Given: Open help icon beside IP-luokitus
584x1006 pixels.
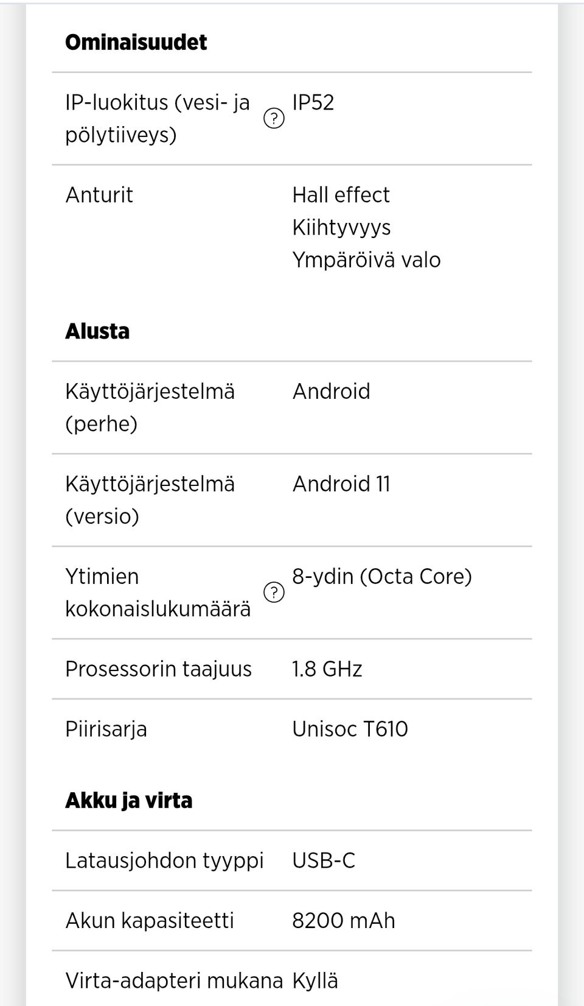Looking at the screenshot, I should [x=274, y=118].
